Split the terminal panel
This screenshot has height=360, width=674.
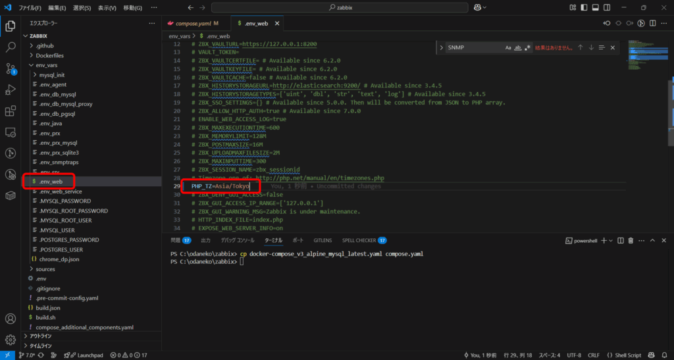(620, 241)
